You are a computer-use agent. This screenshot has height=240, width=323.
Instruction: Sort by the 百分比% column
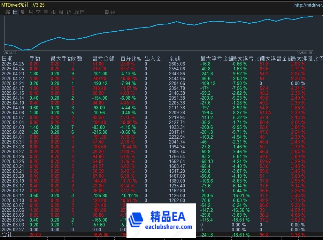pos(131,59)
